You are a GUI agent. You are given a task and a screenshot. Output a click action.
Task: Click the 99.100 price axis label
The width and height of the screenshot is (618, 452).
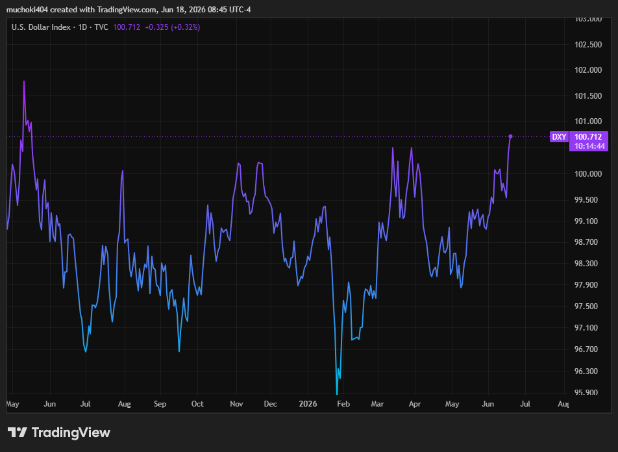(x=586, y=221)
